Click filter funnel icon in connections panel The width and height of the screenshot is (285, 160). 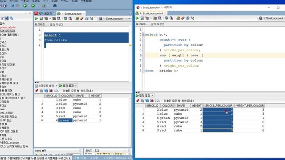[2, 18]
